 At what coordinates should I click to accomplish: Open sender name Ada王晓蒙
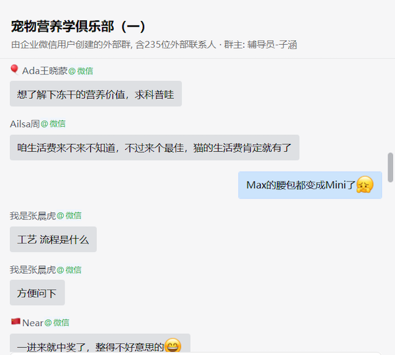(45, 71)
